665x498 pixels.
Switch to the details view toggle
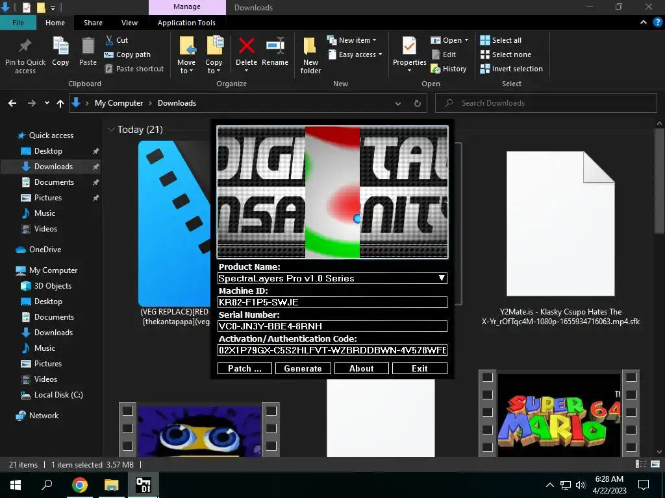tap(640, 464)
